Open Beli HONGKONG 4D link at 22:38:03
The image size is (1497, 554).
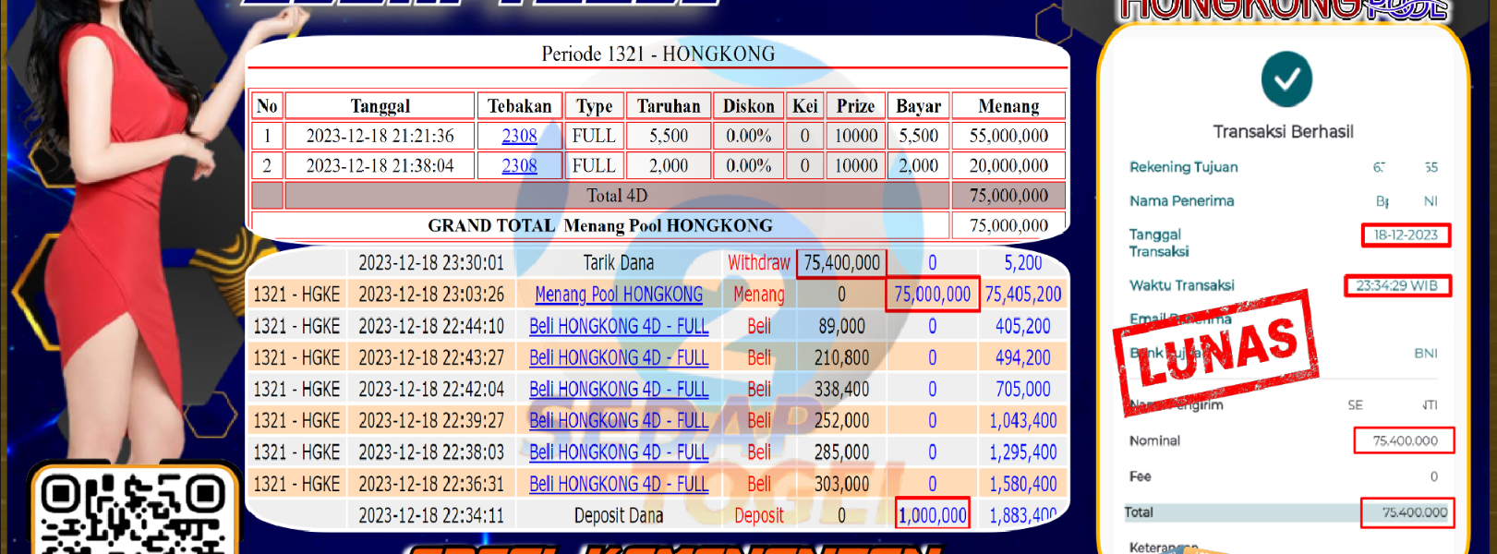619,452
